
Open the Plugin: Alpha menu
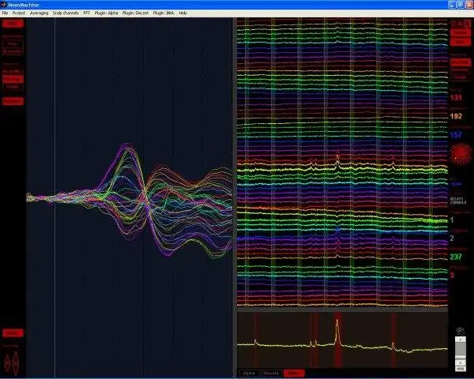tap(106, 13)
